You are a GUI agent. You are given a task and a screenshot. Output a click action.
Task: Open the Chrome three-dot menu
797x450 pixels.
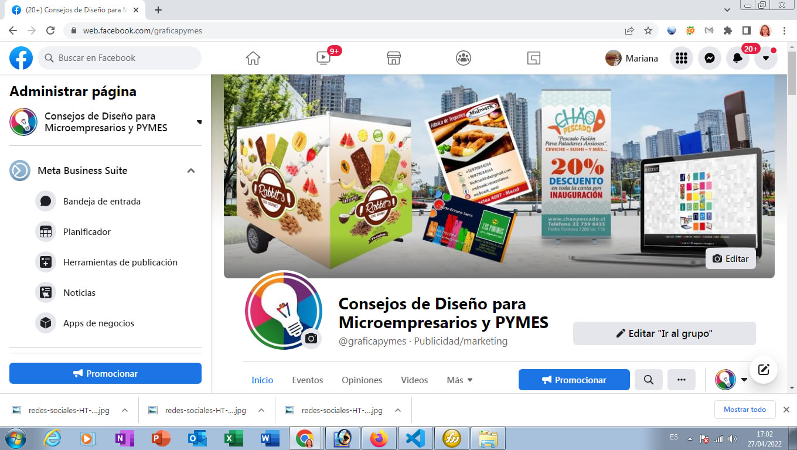click(x=784, y=30)
